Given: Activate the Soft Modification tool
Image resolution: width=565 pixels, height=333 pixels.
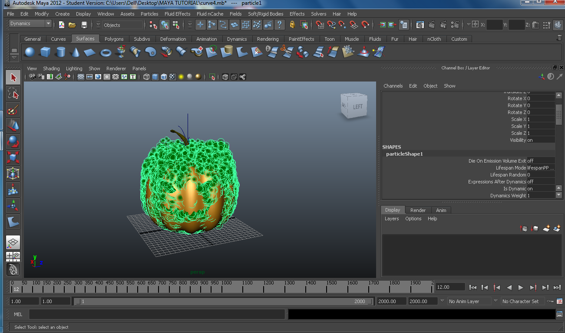Looking at the screenshot, I should tap(13, 189).
